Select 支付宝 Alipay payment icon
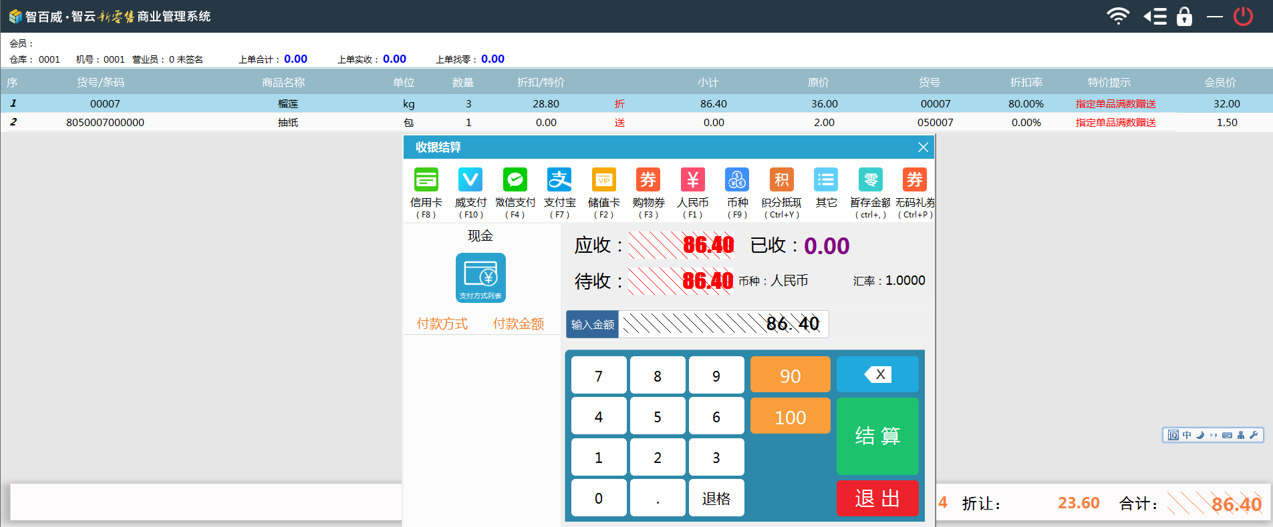 [x=559, y=181]
